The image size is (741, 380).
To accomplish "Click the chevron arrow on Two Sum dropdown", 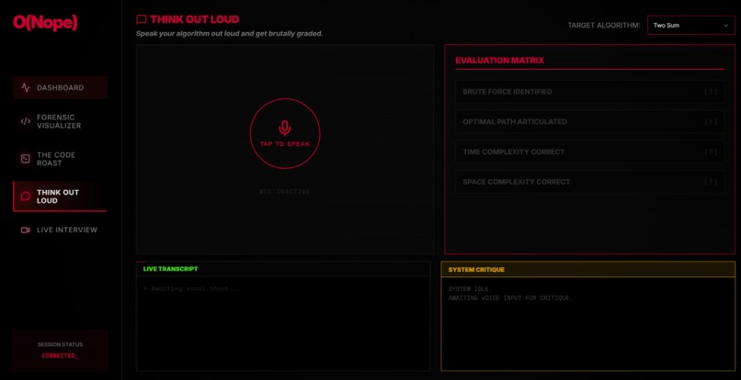I will pos(726,26).
